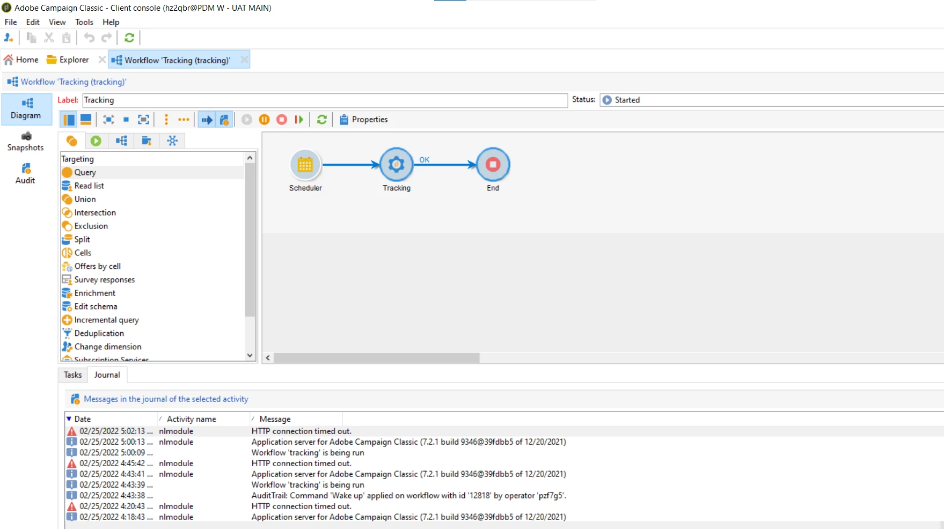944x529 pixels.
Task: Click the Restart workflow button
Action: tap(299, 119)
